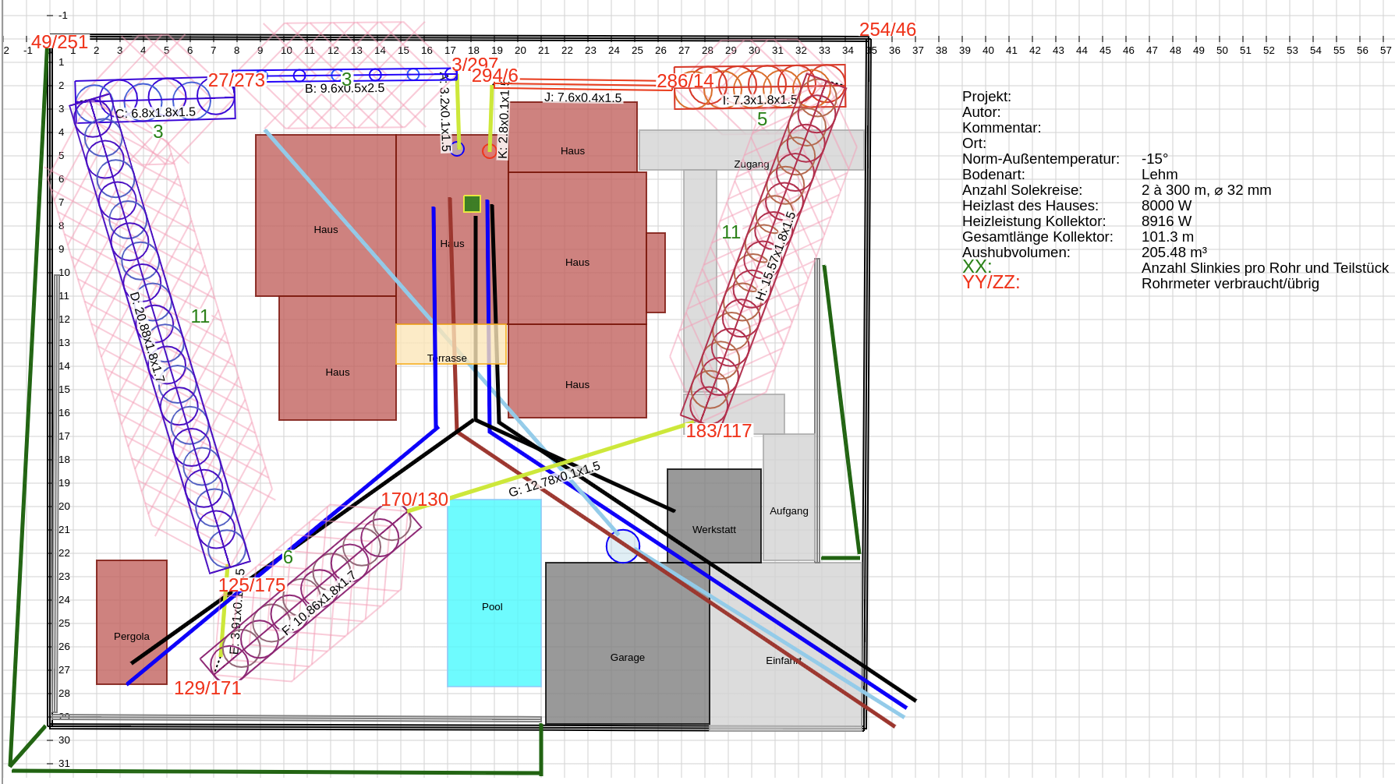Click the green XX: legend entry
This screenshot has height=784, width=1395.
tap(976, 267)
